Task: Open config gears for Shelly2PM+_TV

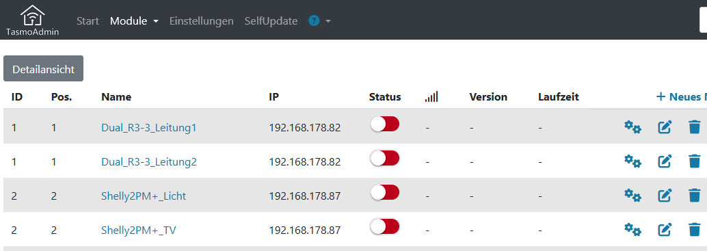Action: pos(632,230)
